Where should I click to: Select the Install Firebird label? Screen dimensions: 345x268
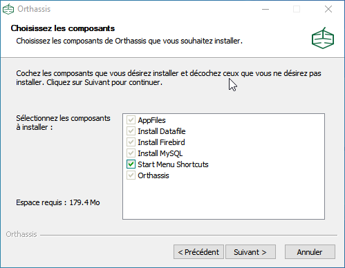tap(161, 142)
